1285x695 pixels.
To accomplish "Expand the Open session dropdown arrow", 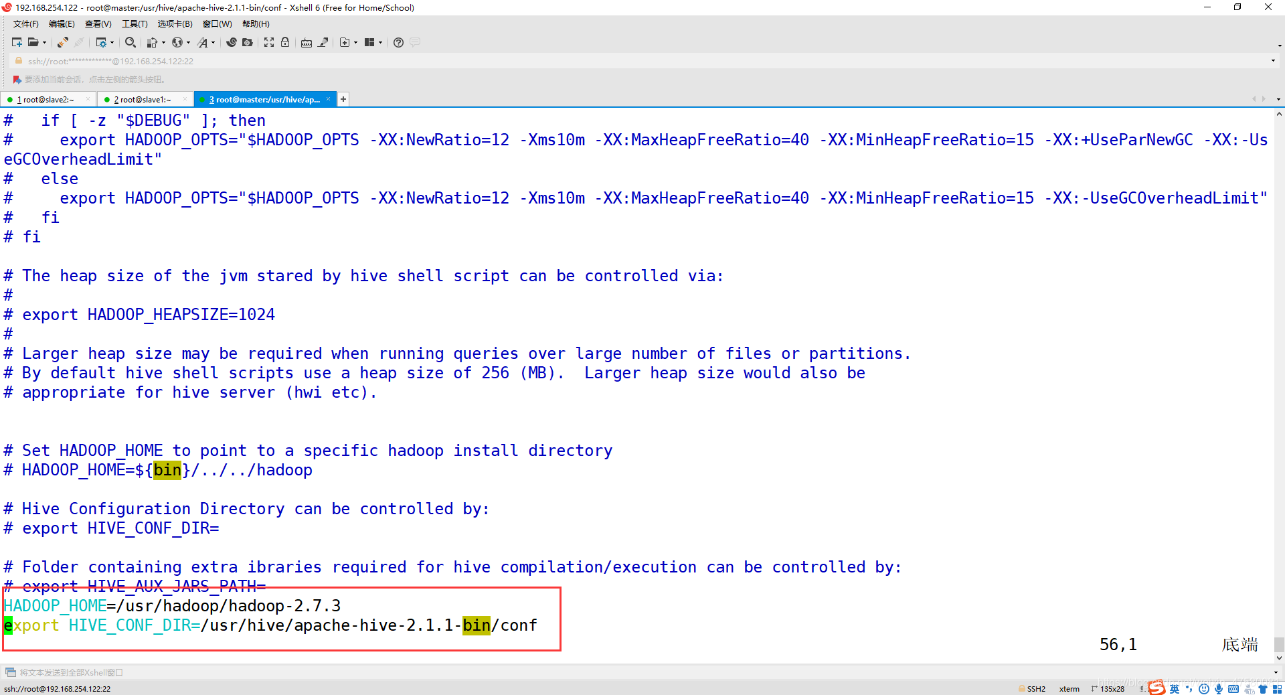I will 45,42.
